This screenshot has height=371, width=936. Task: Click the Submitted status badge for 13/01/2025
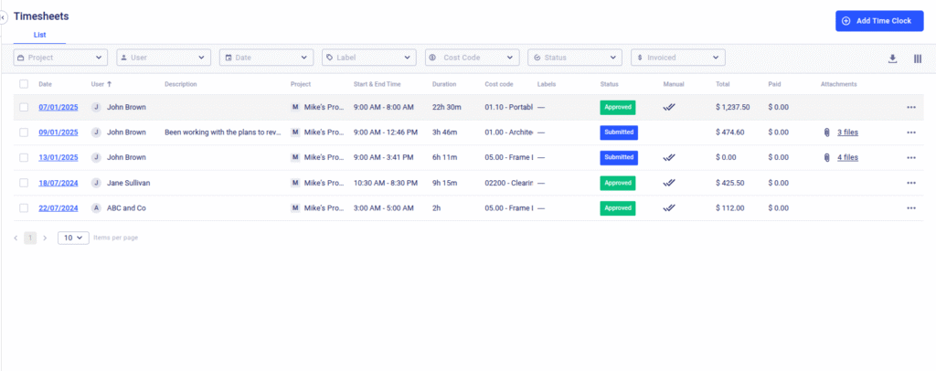(x=619, y=157)
